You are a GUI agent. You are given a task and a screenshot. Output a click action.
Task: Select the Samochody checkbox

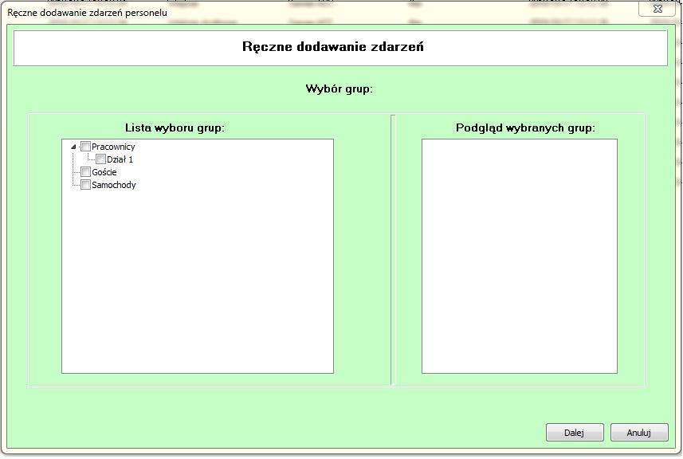click(x=86, y=185)
